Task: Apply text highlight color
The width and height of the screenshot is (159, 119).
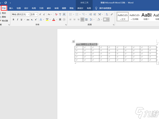Action: tap(47, 19)
